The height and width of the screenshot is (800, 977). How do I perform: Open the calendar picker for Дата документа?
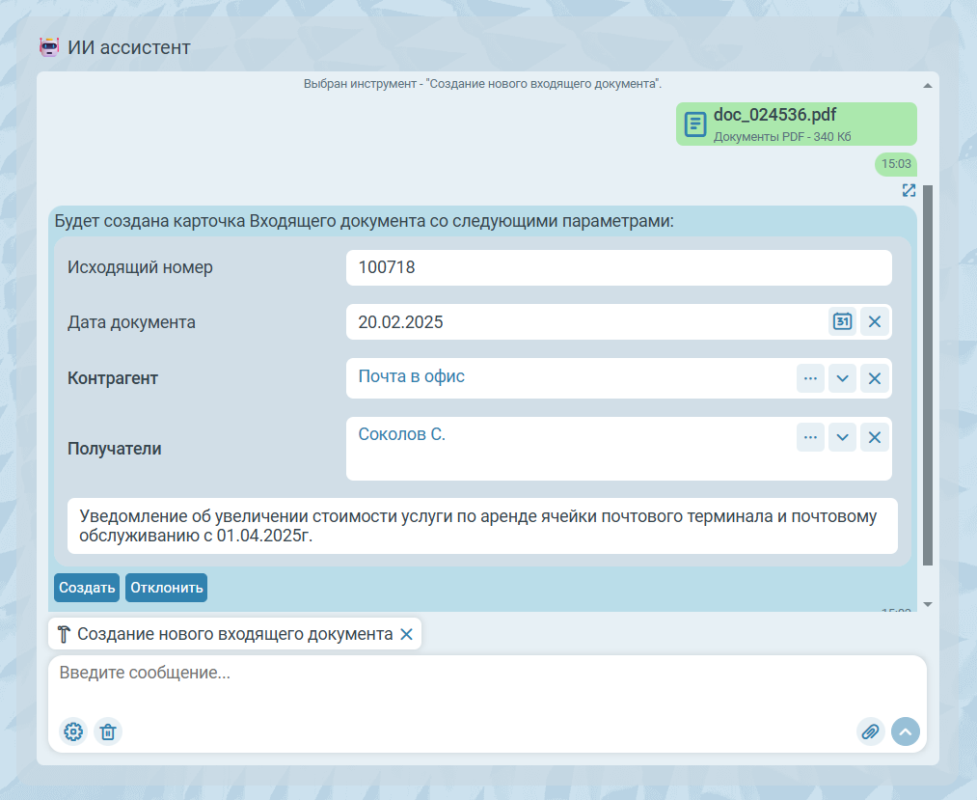[842, 321]
